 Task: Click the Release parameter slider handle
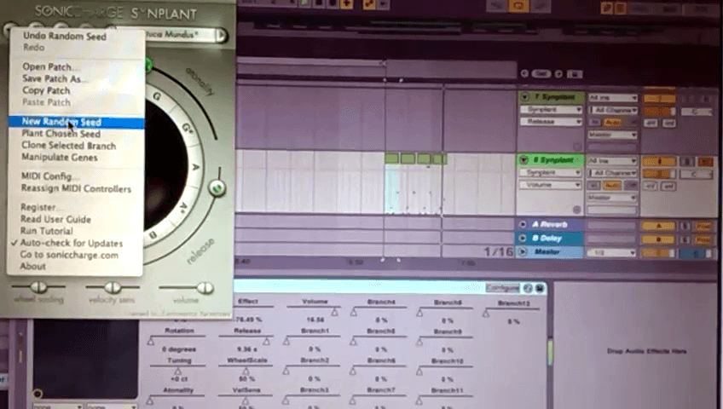point(266,342)
